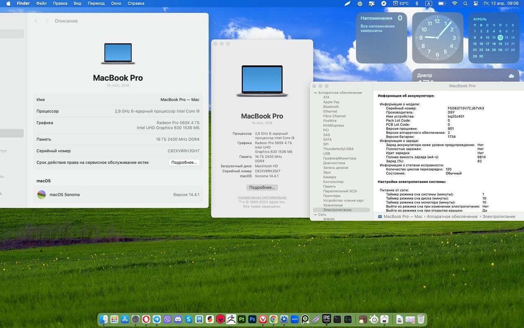
Task: Click the Bluetooth menu bar icon
Action: (x=417, y=3)
